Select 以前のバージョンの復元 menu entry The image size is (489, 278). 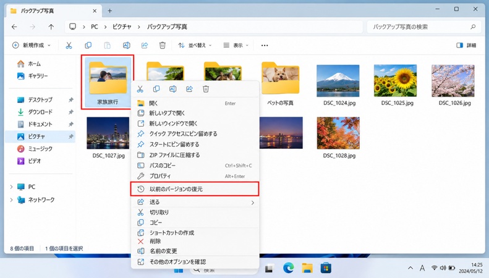pos(195,189)
